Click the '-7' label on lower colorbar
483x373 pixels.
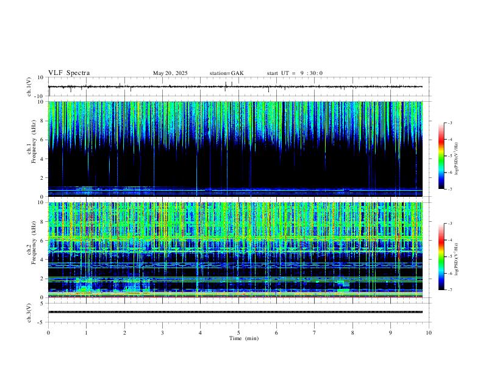point(449,290)
